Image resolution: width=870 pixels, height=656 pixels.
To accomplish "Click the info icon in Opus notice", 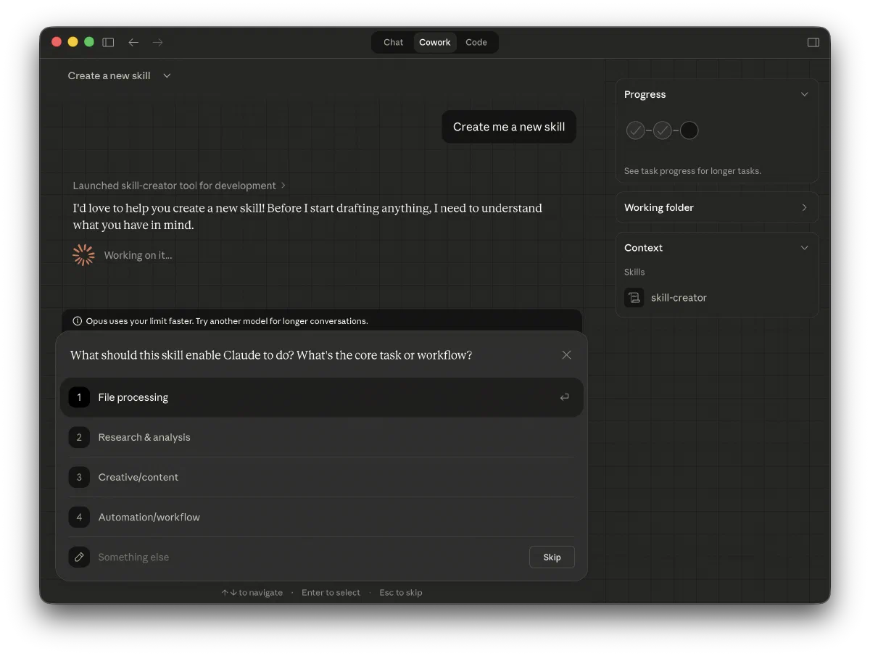I will 78,321.
